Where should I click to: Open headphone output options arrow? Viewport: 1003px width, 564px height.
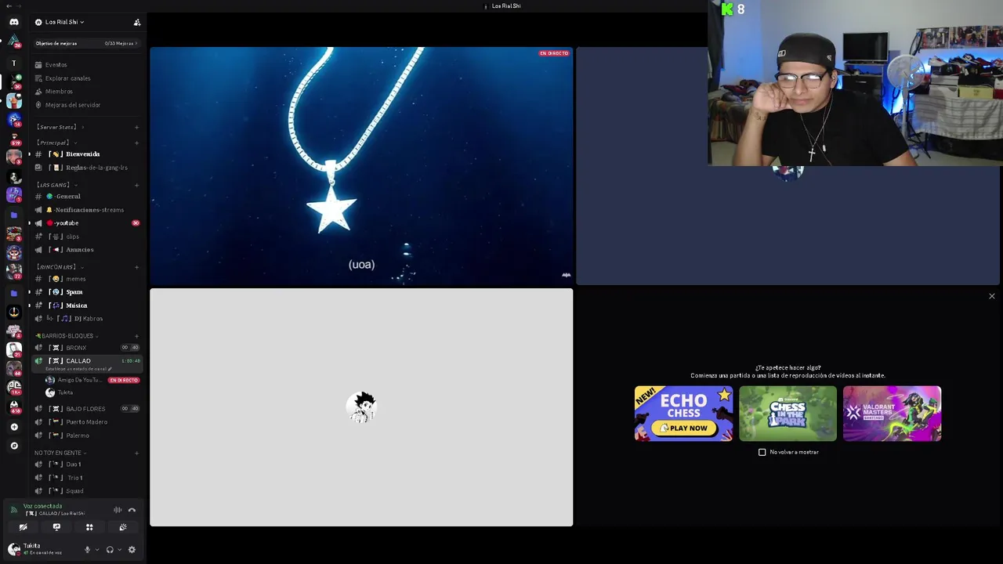click(120, 550)
